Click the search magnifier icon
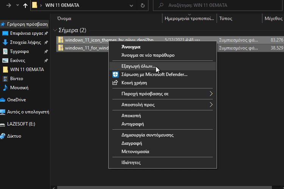284x189 pixels. coord(161,5)
